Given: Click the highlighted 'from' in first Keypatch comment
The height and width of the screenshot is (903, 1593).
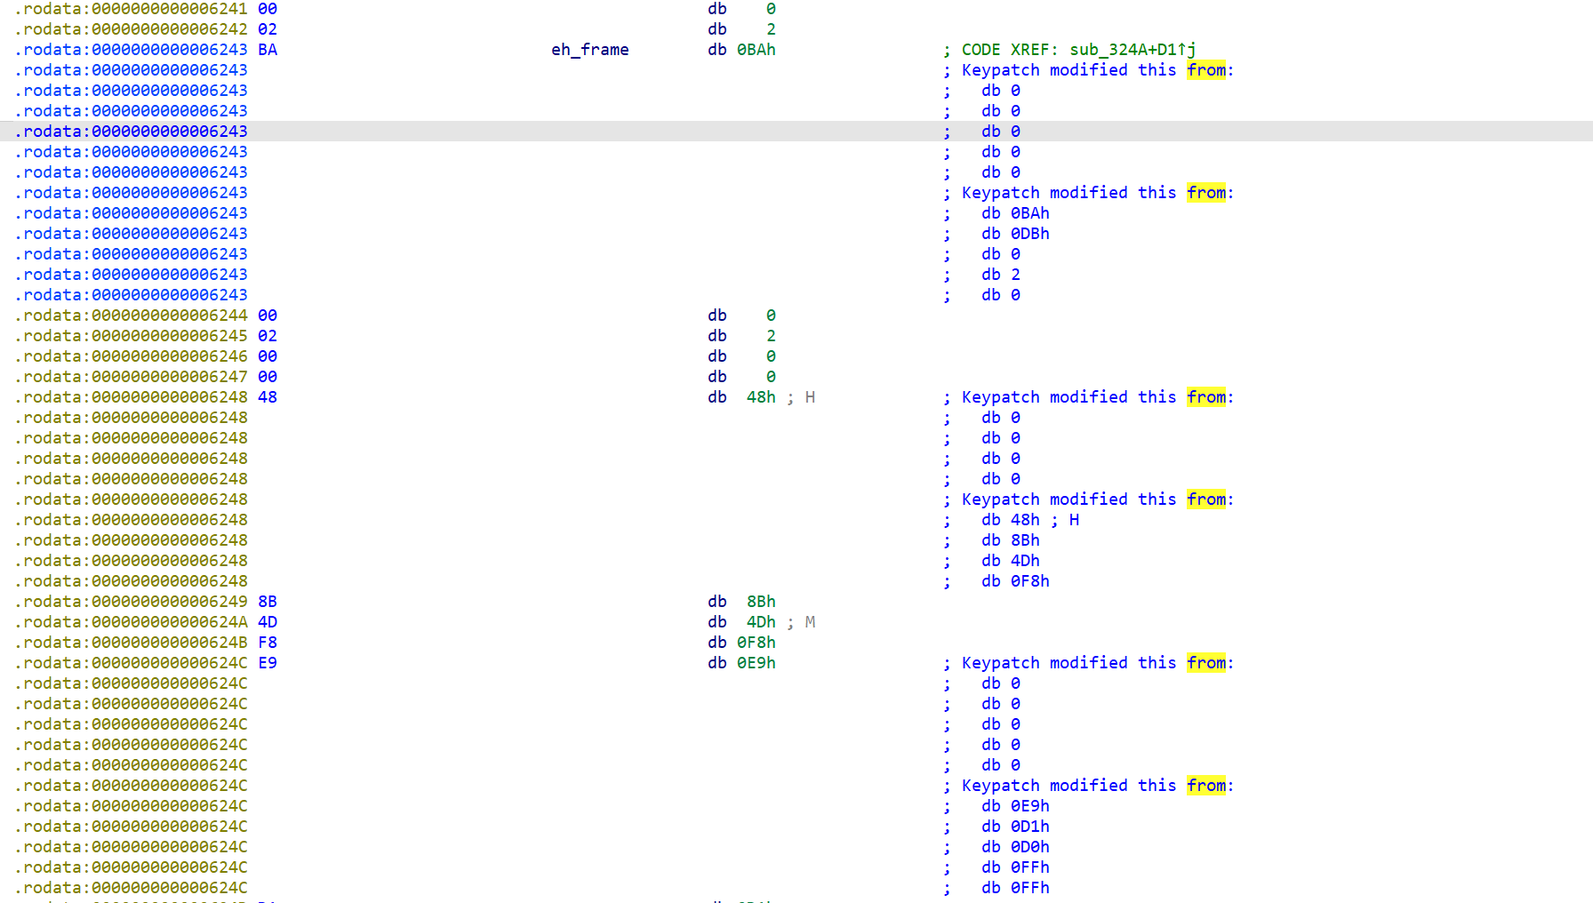Looking at the screenshot, I should [x=1206, y=69].
